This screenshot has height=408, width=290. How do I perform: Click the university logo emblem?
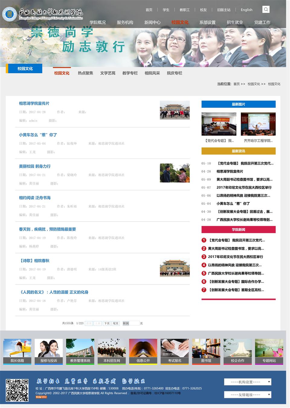pyautogui.click(x=9, y=14)
